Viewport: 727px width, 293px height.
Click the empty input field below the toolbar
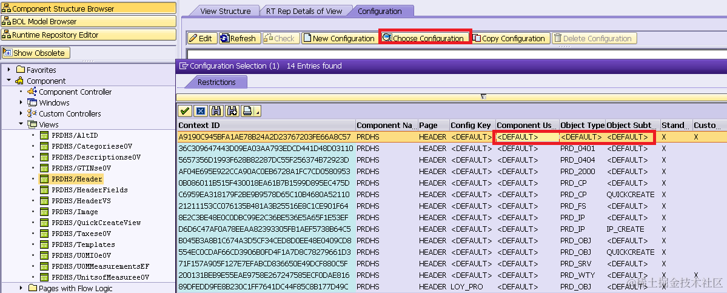point(456,53)
